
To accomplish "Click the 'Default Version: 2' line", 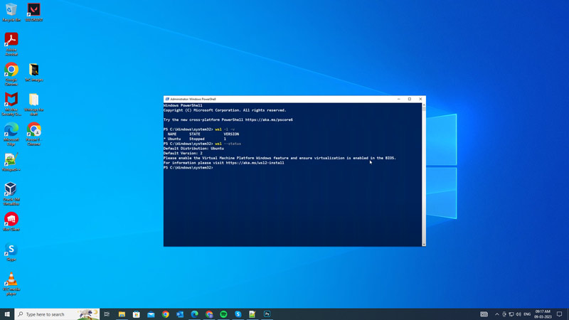I will 183,153.
